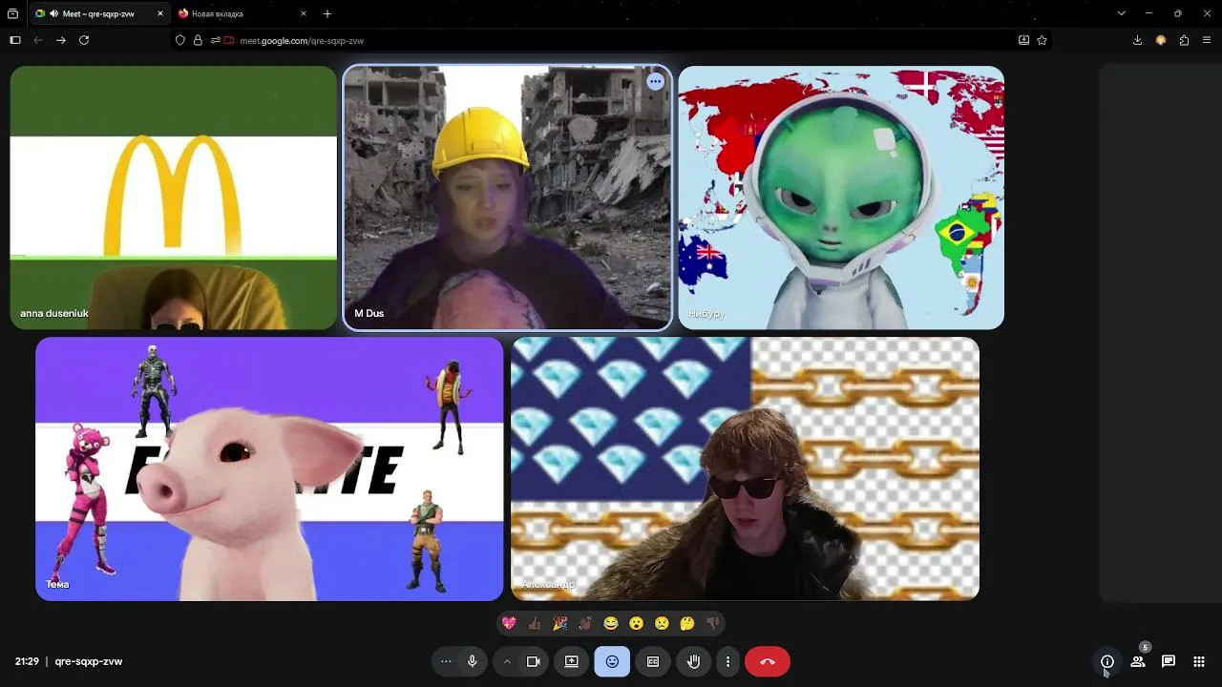Screen dimensions: 1222x687
Task: Select anna duseniuk's video tile
Action: click(x=174, y=198)
